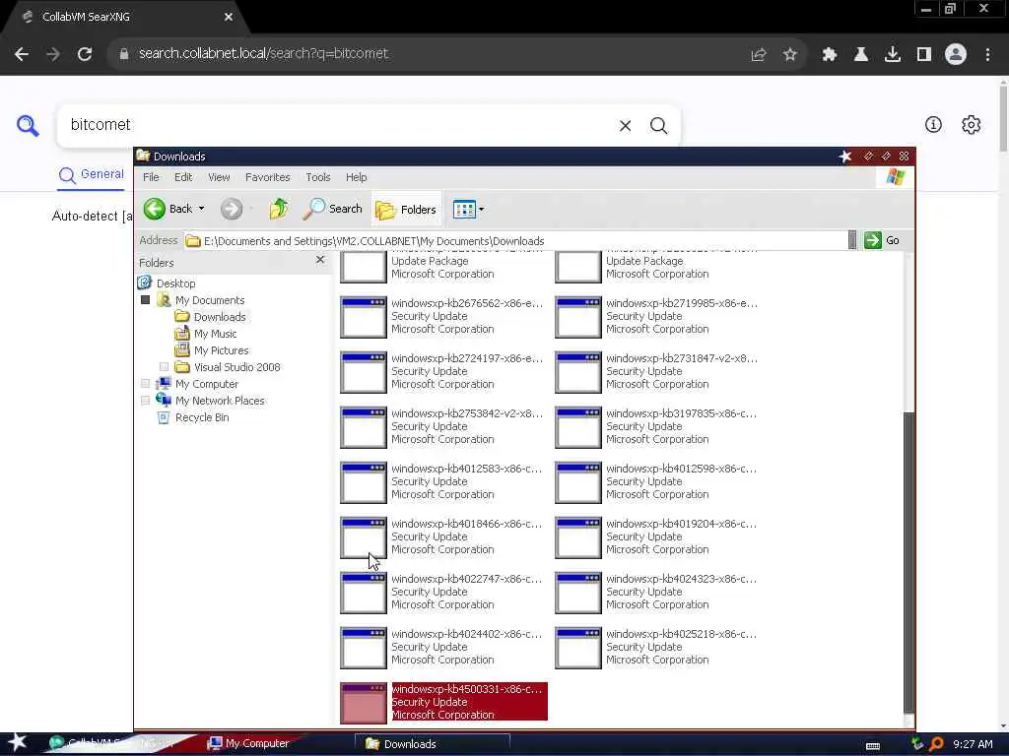Open the Help menu
Screen dimensions: 1009x756
click(357, 177)
